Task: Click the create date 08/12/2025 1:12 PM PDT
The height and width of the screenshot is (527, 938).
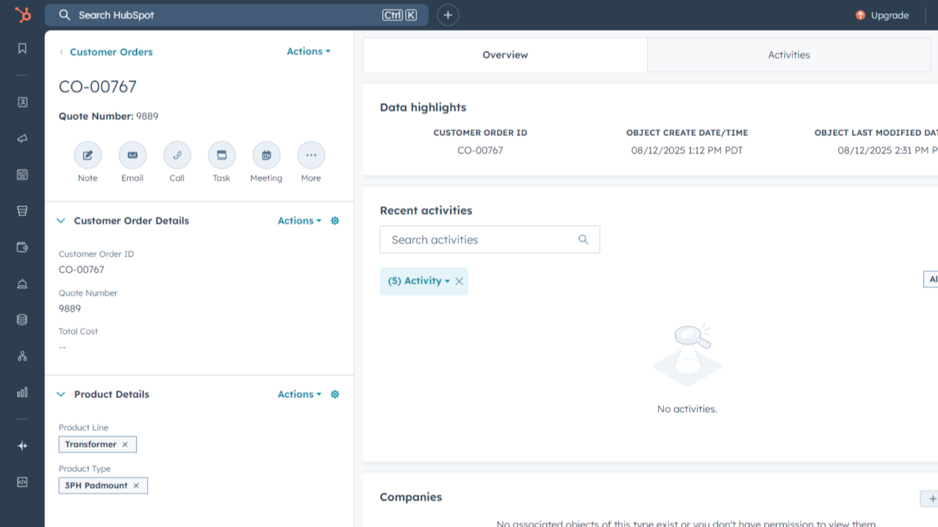Action: (x=687, y=150)
